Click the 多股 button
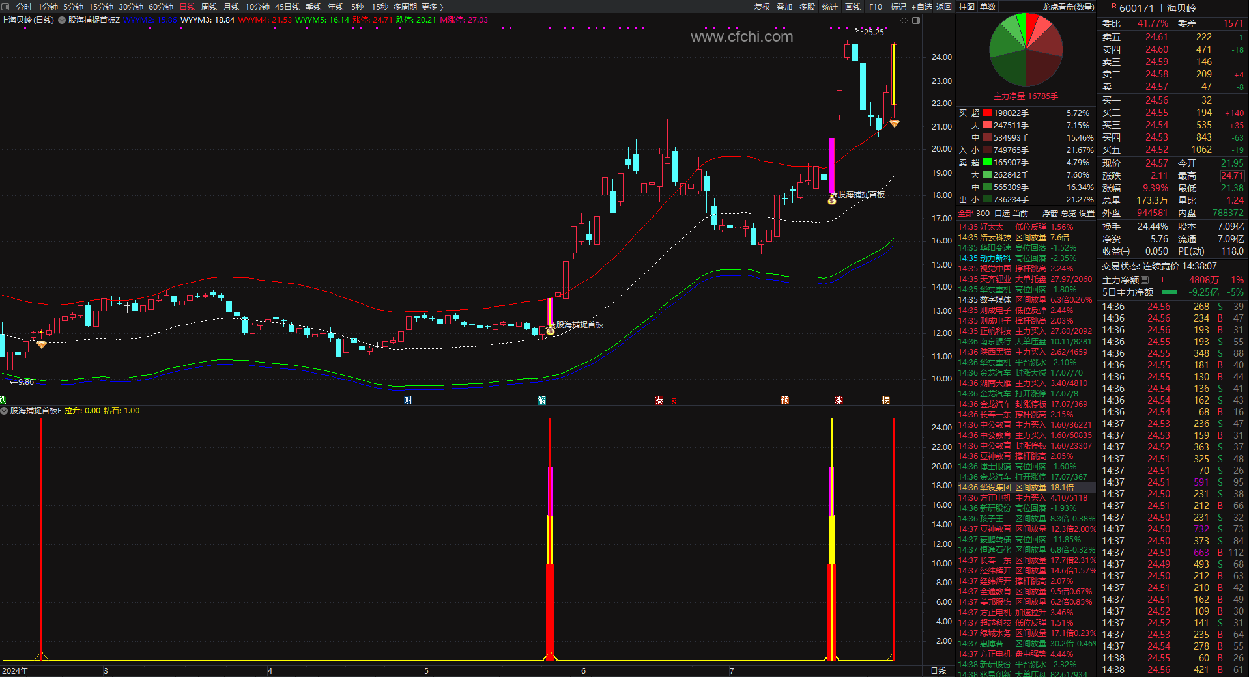The image size is (1249, 677). coord(807,7)
